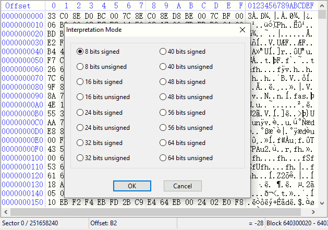Select the 8 bits signed option

click(x=80, y=52)
